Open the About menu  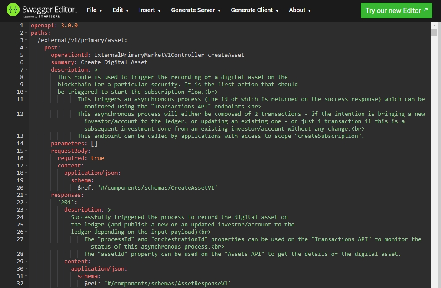(x=300, y=10)
